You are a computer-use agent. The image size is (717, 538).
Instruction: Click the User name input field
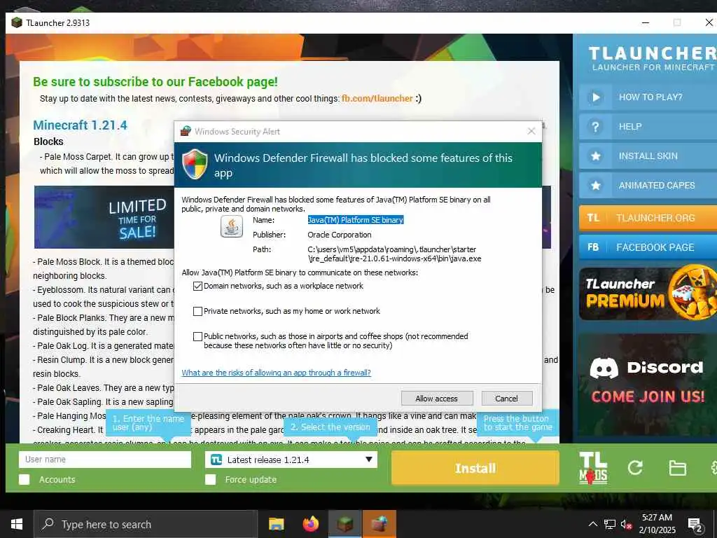pos(105,460)
